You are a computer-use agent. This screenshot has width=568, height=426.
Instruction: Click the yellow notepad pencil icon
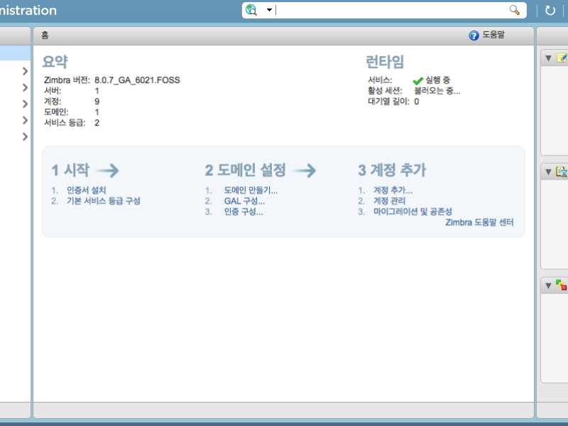coord(562,58)
